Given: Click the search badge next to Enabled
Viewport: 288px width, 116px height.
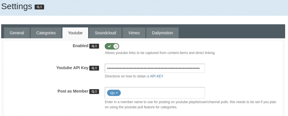Looking at the screenshot, I should (x=94, y=46).
